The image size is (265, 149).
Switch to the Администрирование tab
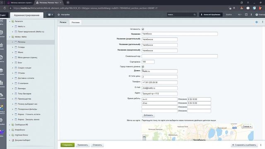26,15
